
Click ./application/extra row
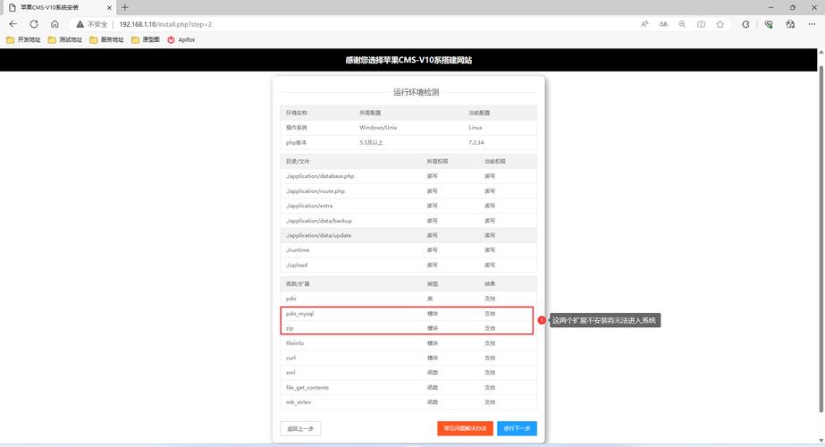click(408, 206)
